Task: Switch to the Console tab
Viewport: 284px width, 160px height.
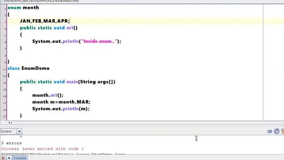Action: 20,158
